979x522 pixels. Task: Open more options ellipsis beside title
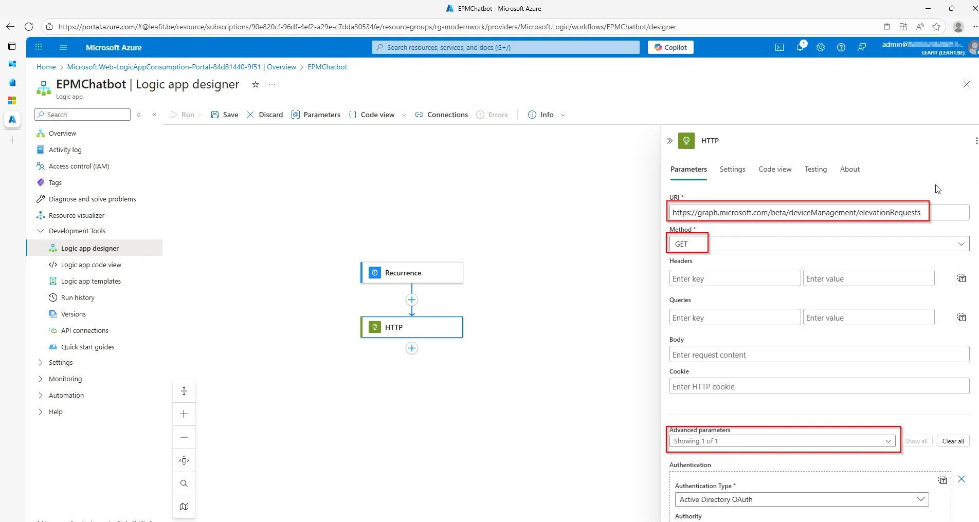pyautogui.click(x=272, y=84)
